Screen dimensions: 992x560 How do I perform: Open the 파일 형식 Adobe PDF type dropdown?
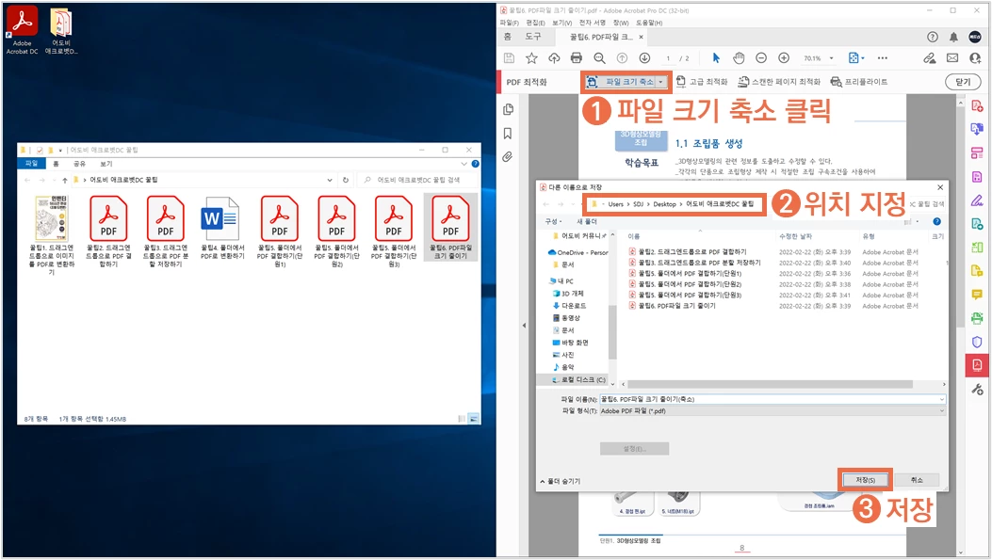click(772, 411)
